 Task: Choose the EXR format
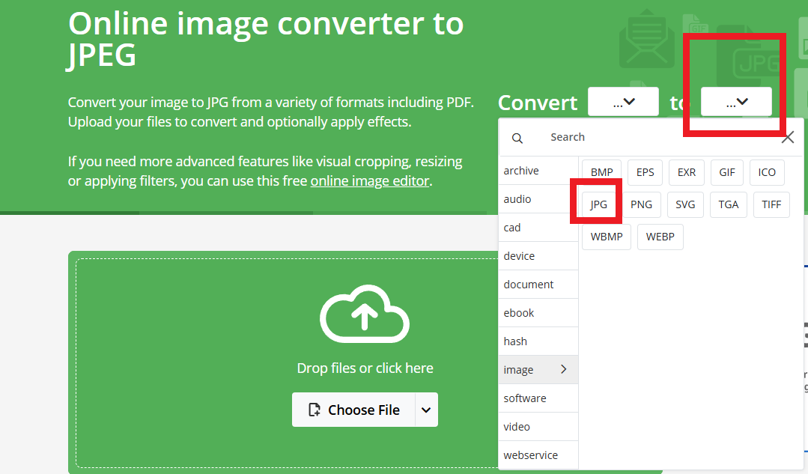click(687, 172)
